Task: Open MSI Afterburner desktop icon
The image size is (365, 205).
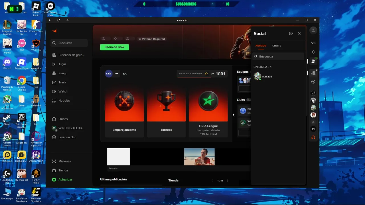Action: click(x=7, y=102)
